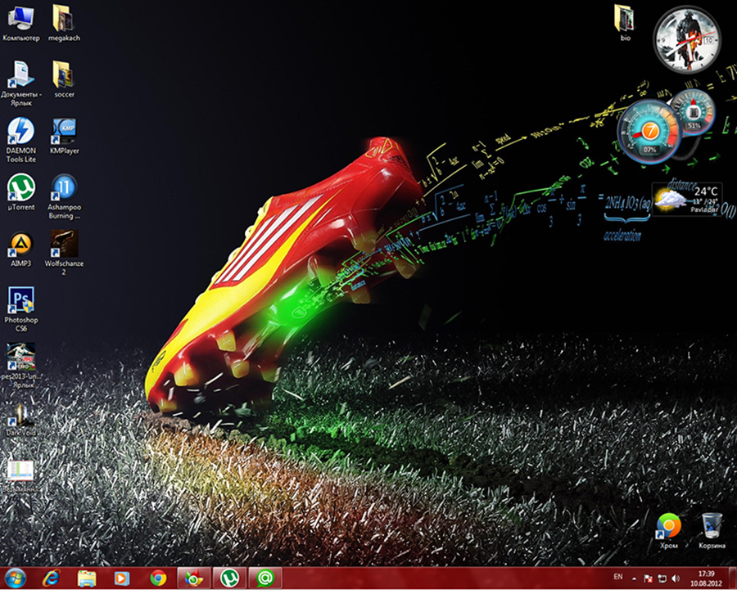Open the Action Center flag icon
The image size is (737, 594).
pyautogui.click(x=648, y=579)
